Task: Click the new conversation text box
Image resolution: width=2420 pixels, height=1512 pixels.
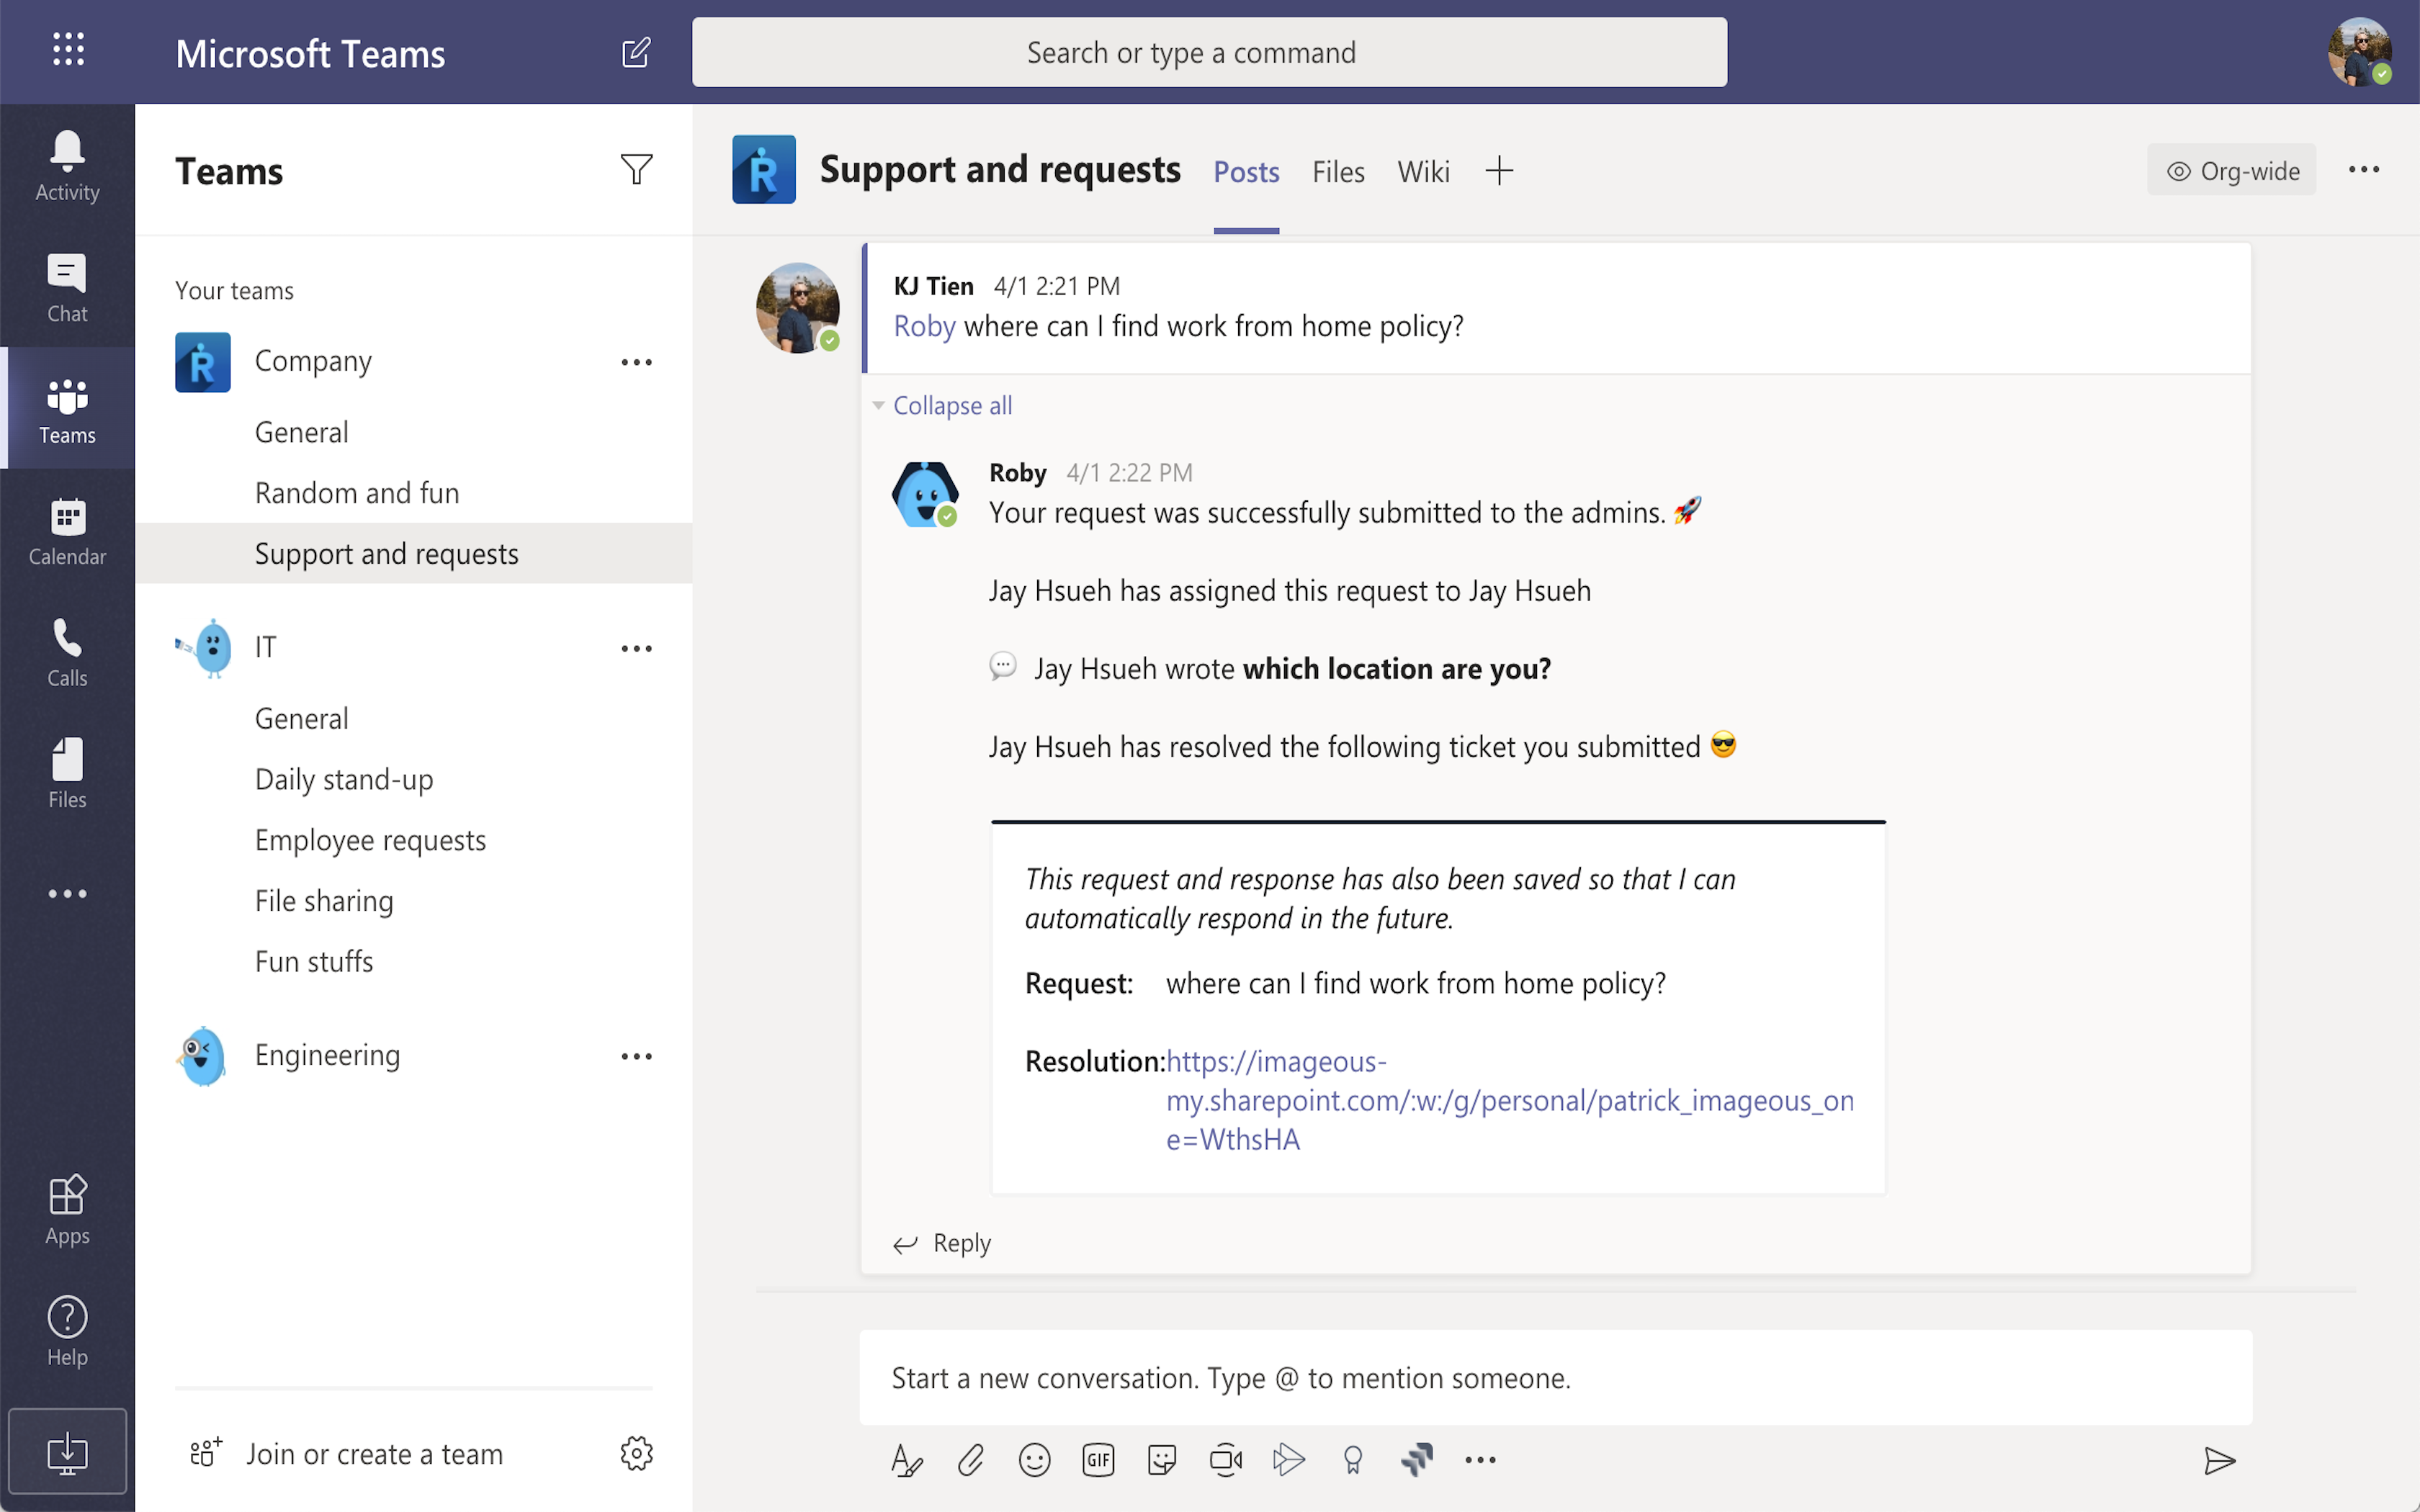Action: [1555, 1378]
